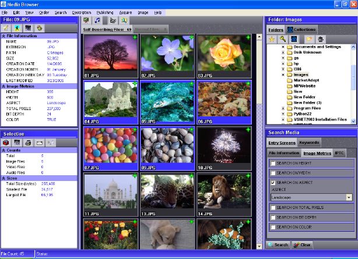Viewport: 358px width, 259px height.
Task: Click the running figure icon in File panel
Action: click(x=17, y=27)
